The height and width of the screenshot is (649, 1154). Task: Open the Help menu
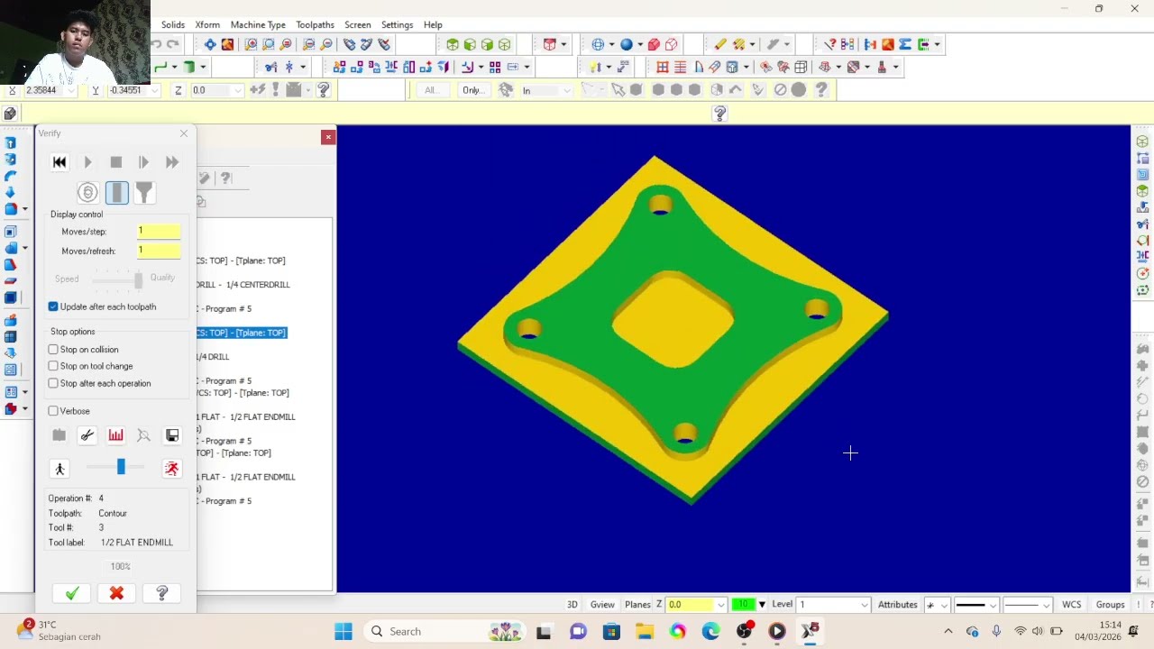[x=433, y=24]
